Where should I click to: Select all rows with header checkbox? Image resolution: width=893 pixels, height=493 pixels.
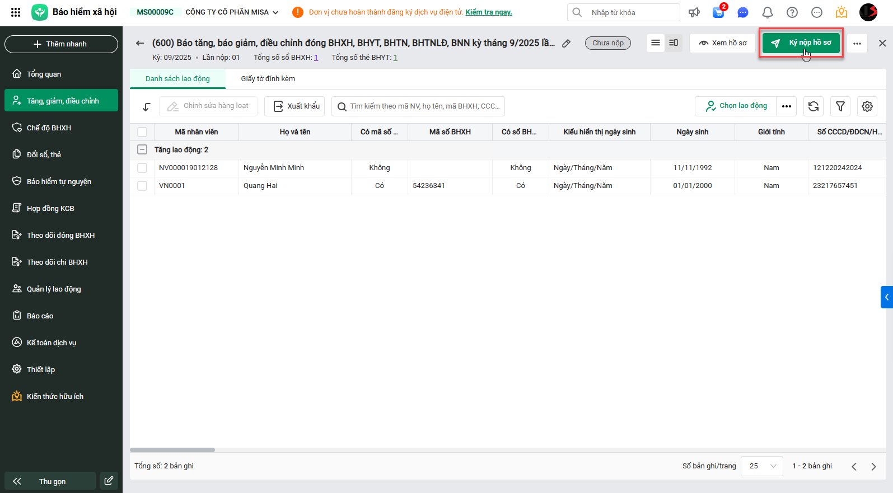[x=142, y=132]
